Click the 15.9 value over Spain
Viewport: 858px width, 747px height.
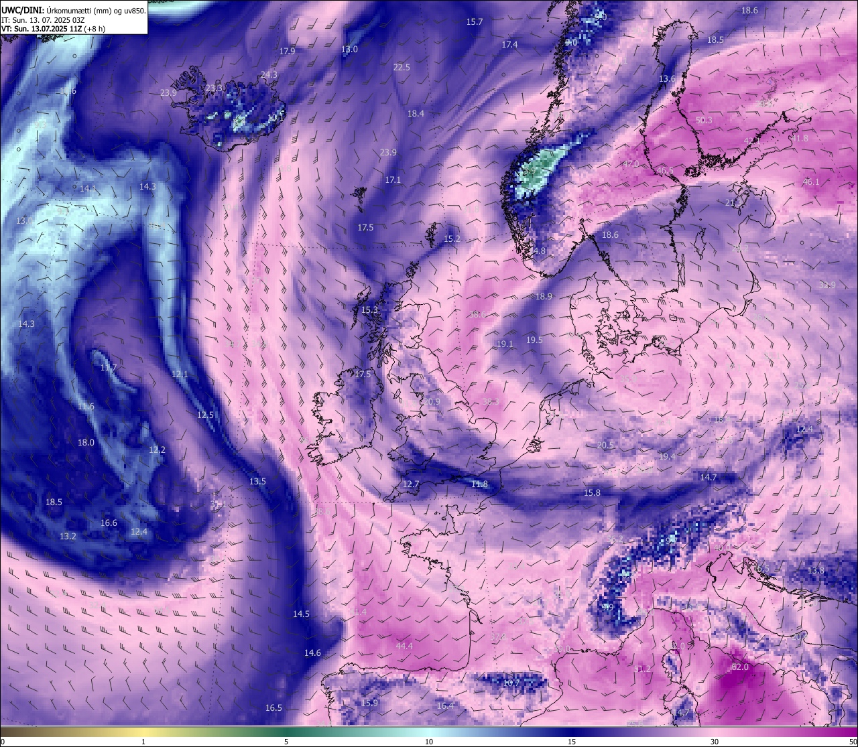coord(369,703)
